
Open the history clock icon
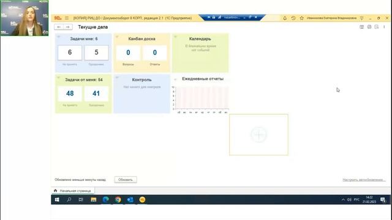point(293,18)
